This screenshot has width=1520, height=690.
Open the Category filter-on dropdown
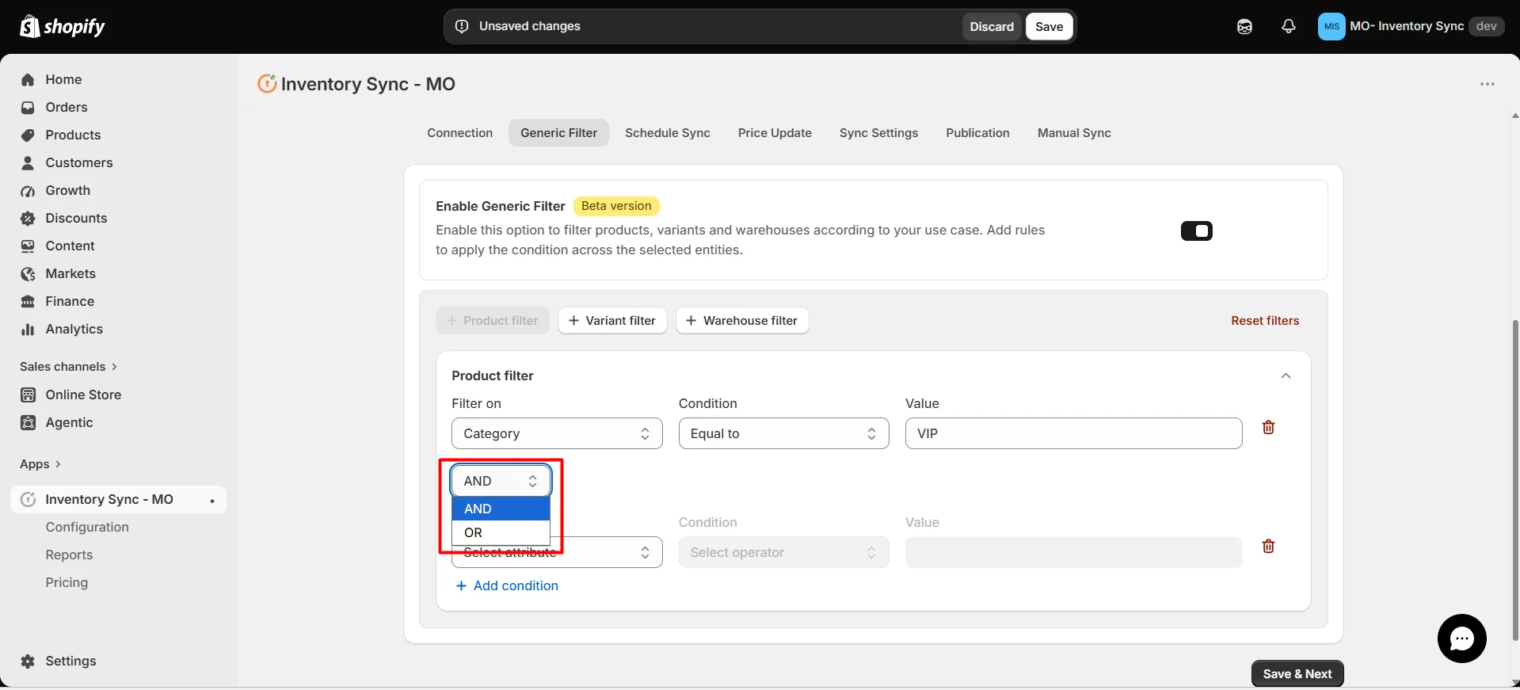point(557,433)
